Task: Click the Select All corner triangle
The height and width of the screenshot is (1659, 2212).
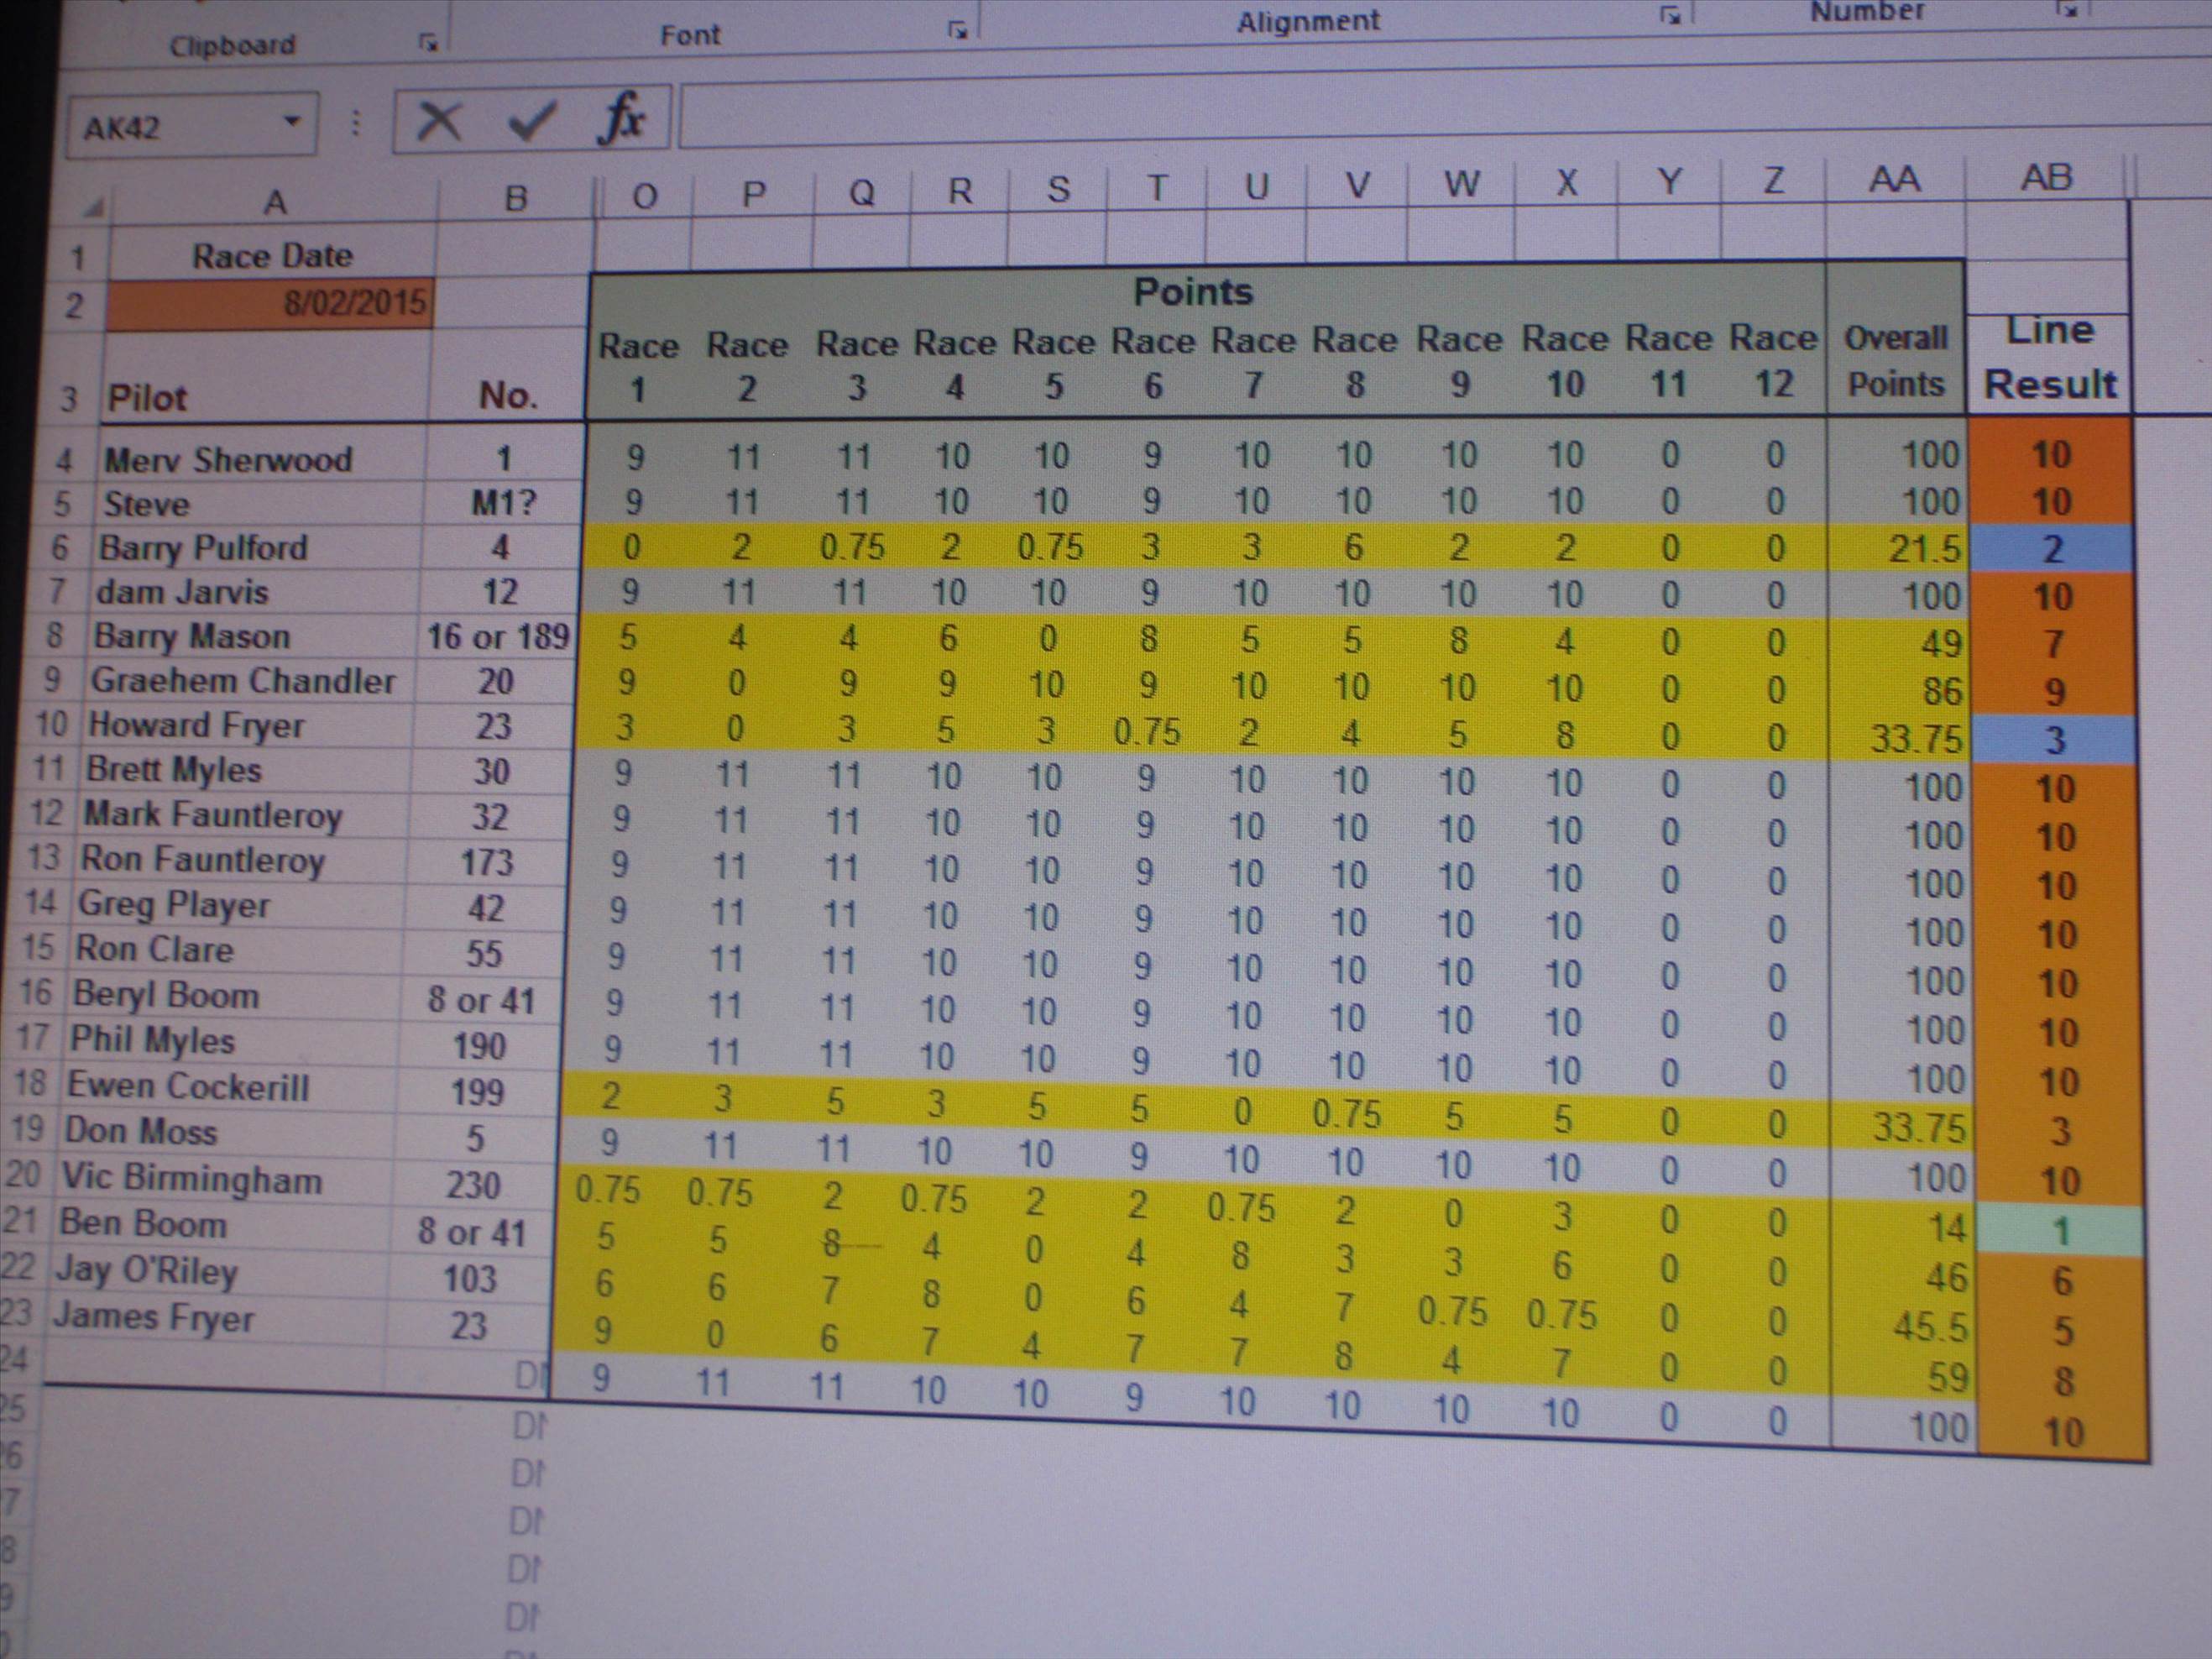Action: (x=94, y=207)
